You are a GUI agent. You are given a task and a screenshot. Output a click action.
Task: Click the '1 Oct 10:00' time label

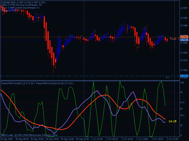pos(127,139)
